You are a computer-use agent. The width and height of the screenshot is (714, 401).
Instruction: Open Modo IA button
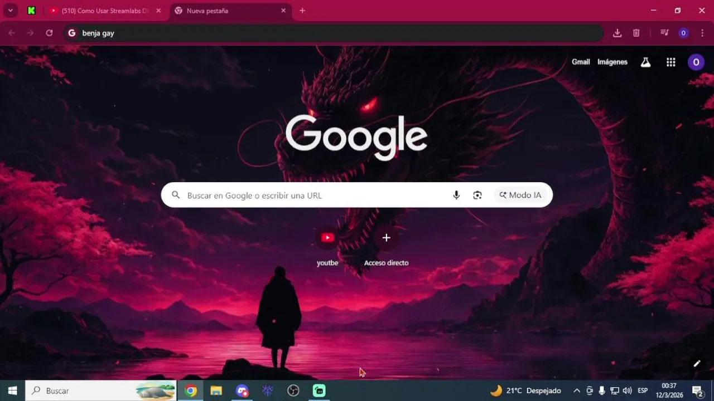point(520,195)
